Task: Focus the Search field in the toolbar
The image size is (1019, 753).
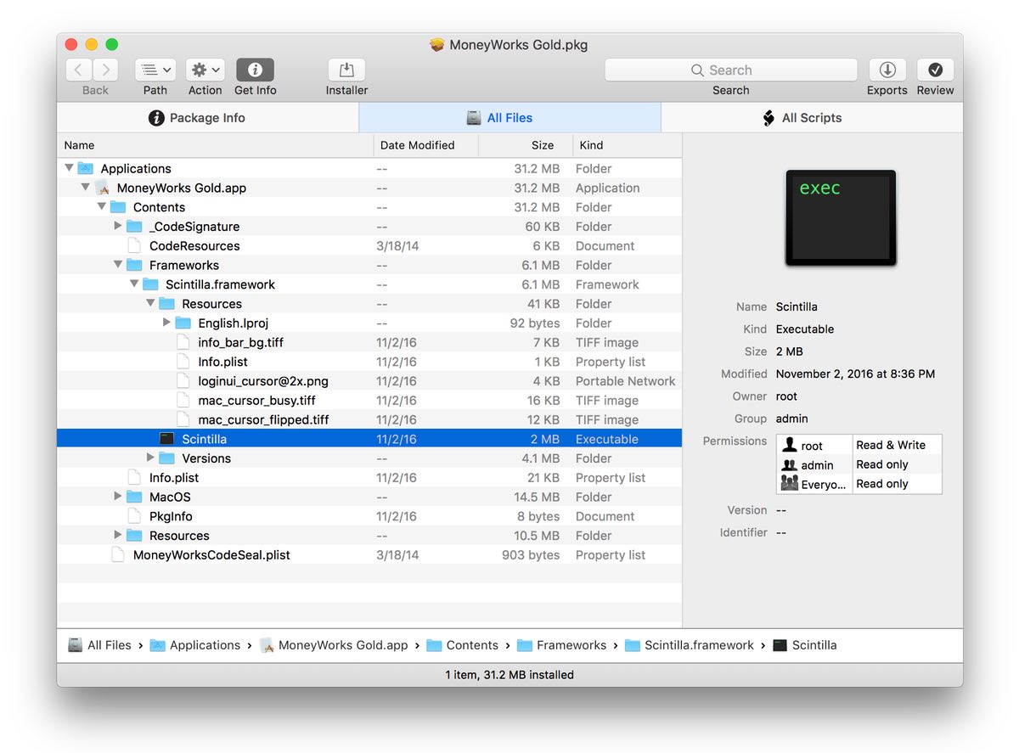Action: coord(730,70)
